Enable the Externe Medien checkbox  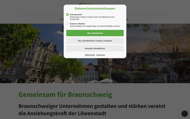pyautogui.click(x=67, y=24)
